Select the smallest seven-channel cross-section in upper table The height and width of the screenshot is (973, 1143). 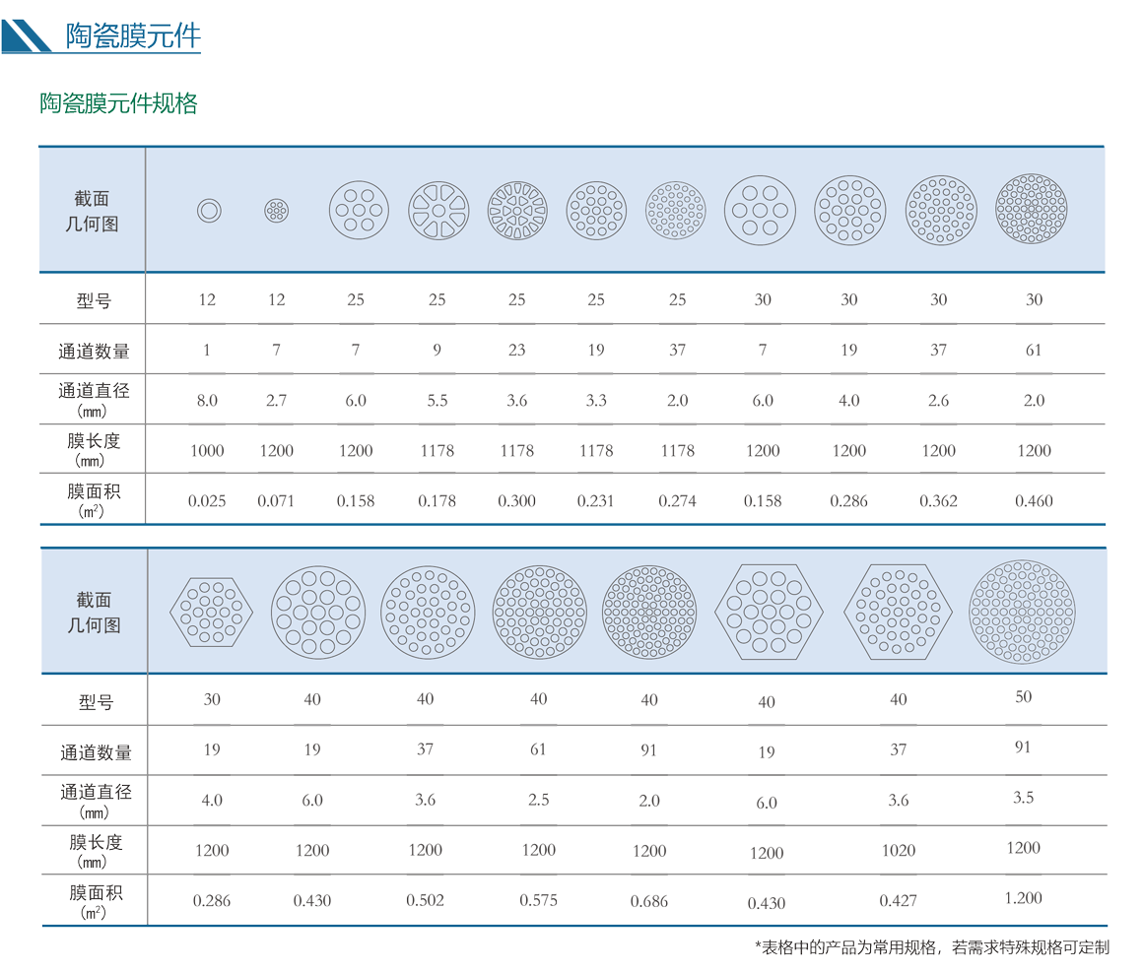277,211
